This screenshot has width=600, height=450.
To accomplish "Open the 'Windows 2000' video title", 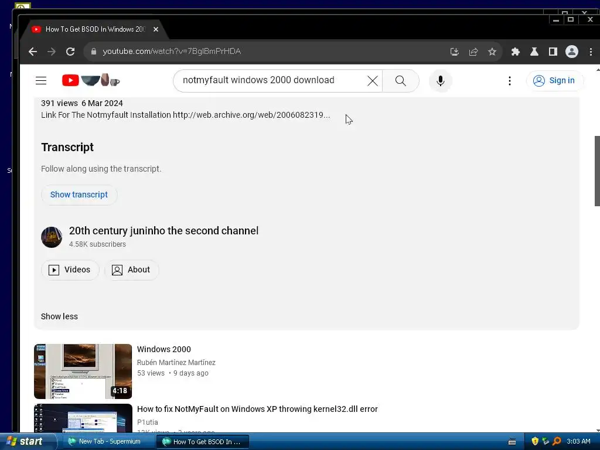I will (164, 349).
